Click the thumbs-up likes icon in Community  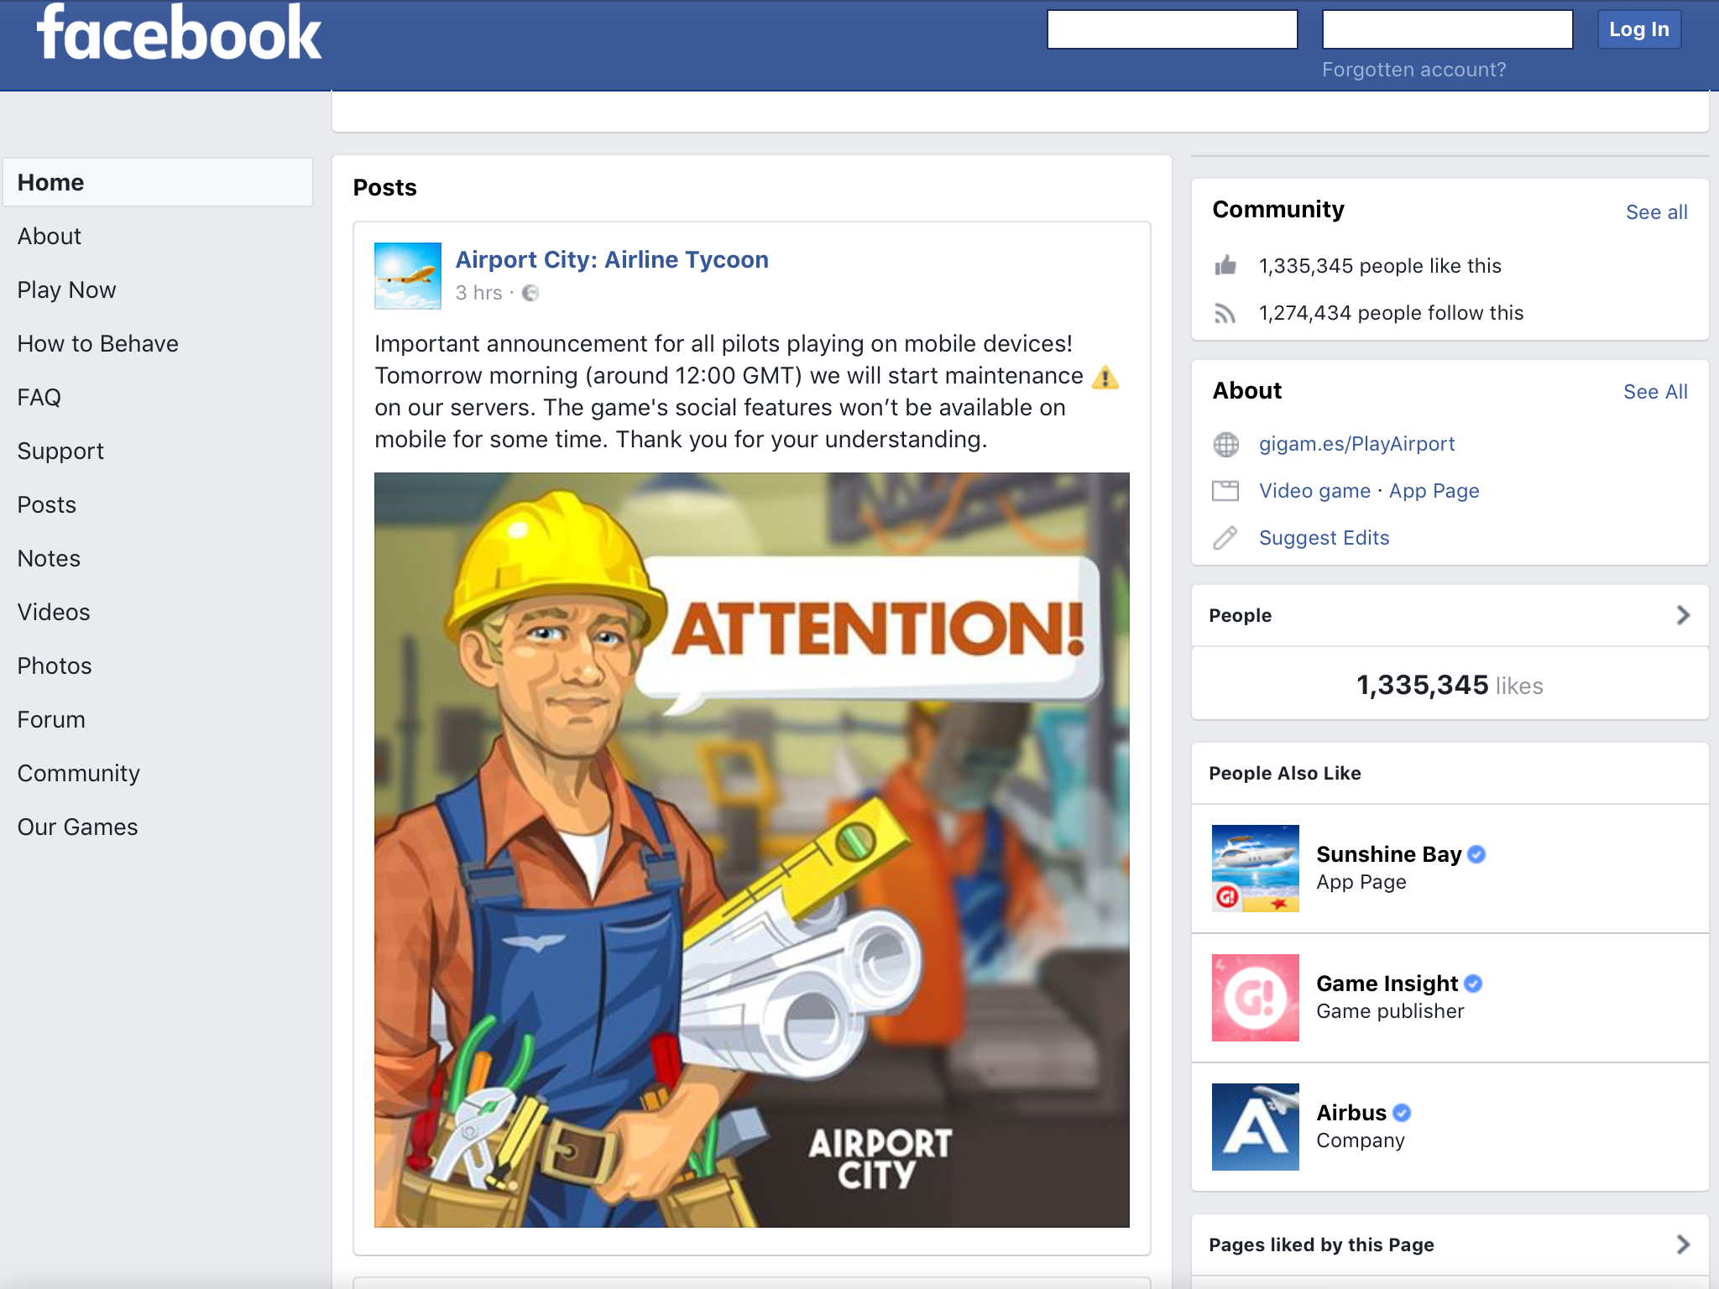[1225, 265]
